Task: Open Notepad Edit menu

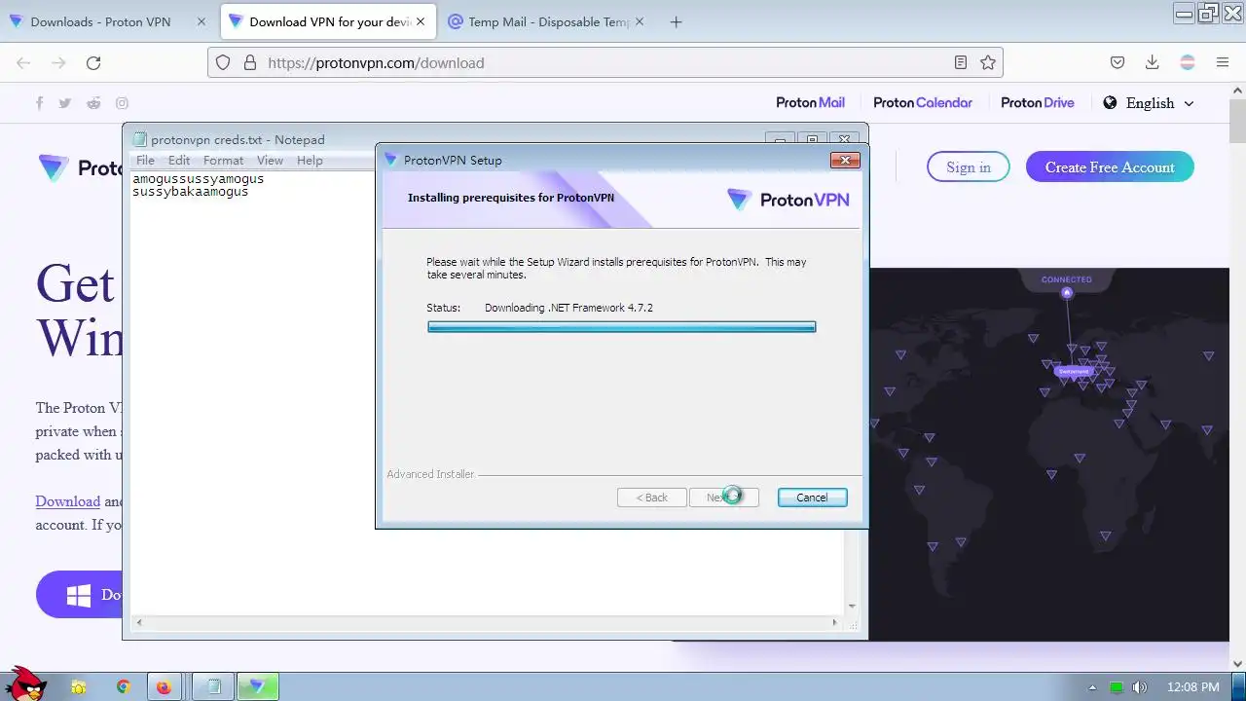Action: click(x=179, y=161)
